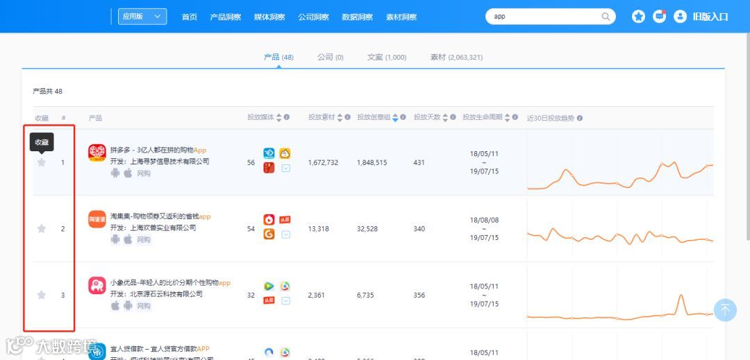Open the user account avatar icon

point(680,16)
